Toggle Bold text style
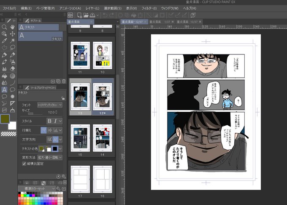This screenshot has height=205, width=287. [x=49, y=121]
